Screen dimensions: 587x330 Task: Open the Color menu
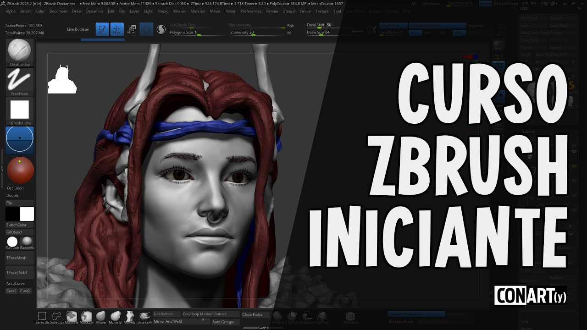(40, 11)
